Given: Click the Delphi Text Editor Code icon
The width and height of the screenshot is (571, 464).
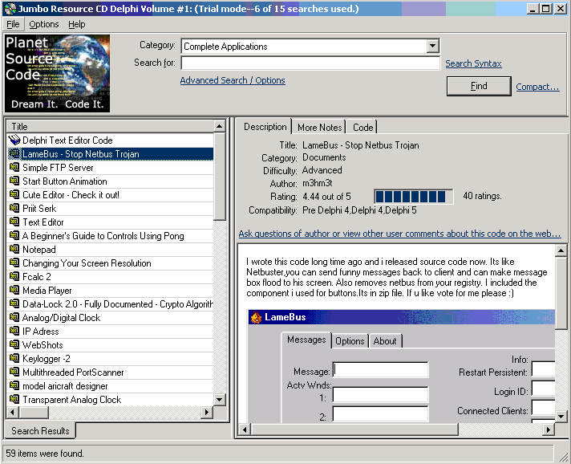Looking at the screenshot, I should pyautogui.click(x=14, y=140).
